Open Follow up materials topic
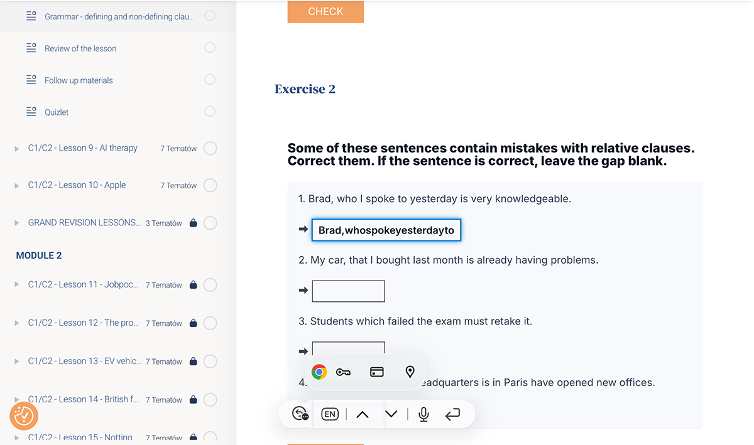The image size is (754, 445). (79, 80)
